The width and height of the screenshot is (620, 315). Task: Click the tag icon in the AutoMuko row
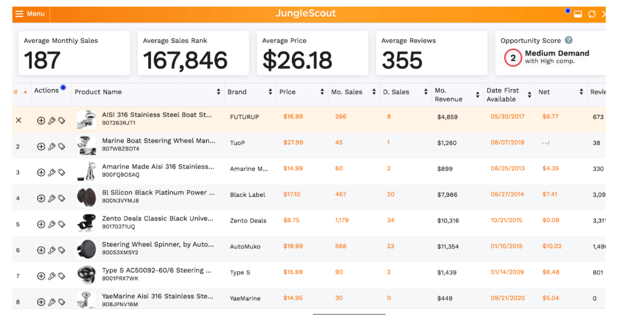pyautogui.click(x=62, y=250)
